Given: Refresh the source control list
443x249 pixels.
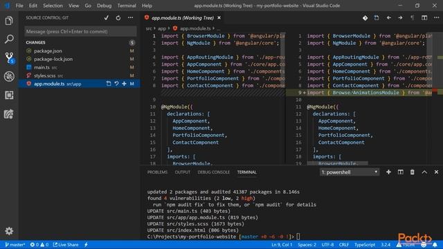Looking at the screenshot, I should click(x=118, y=18).
